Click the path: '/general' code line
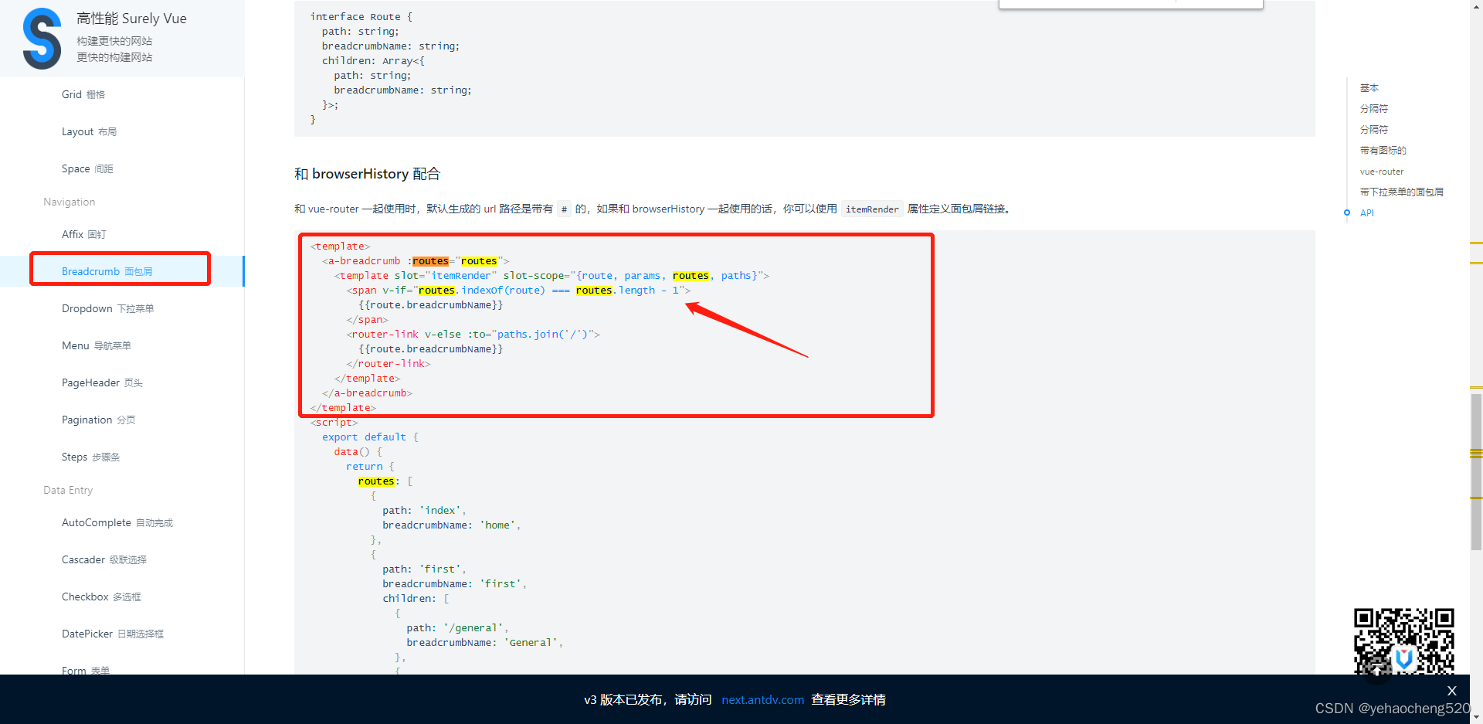The image size is (1483, 724). 457,628
